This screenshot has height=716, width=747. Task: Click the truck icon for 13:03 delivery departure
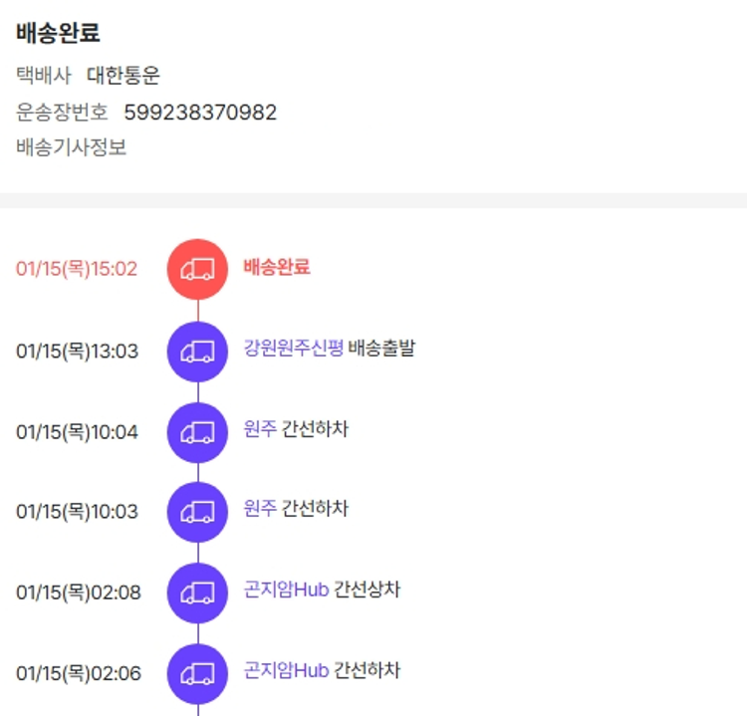click(x=197, y=352)
